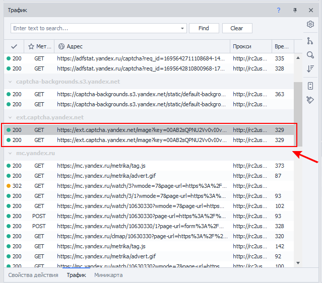Select metrika/tag.js request with time 142

pyautogui.click(x=149, y=246)
